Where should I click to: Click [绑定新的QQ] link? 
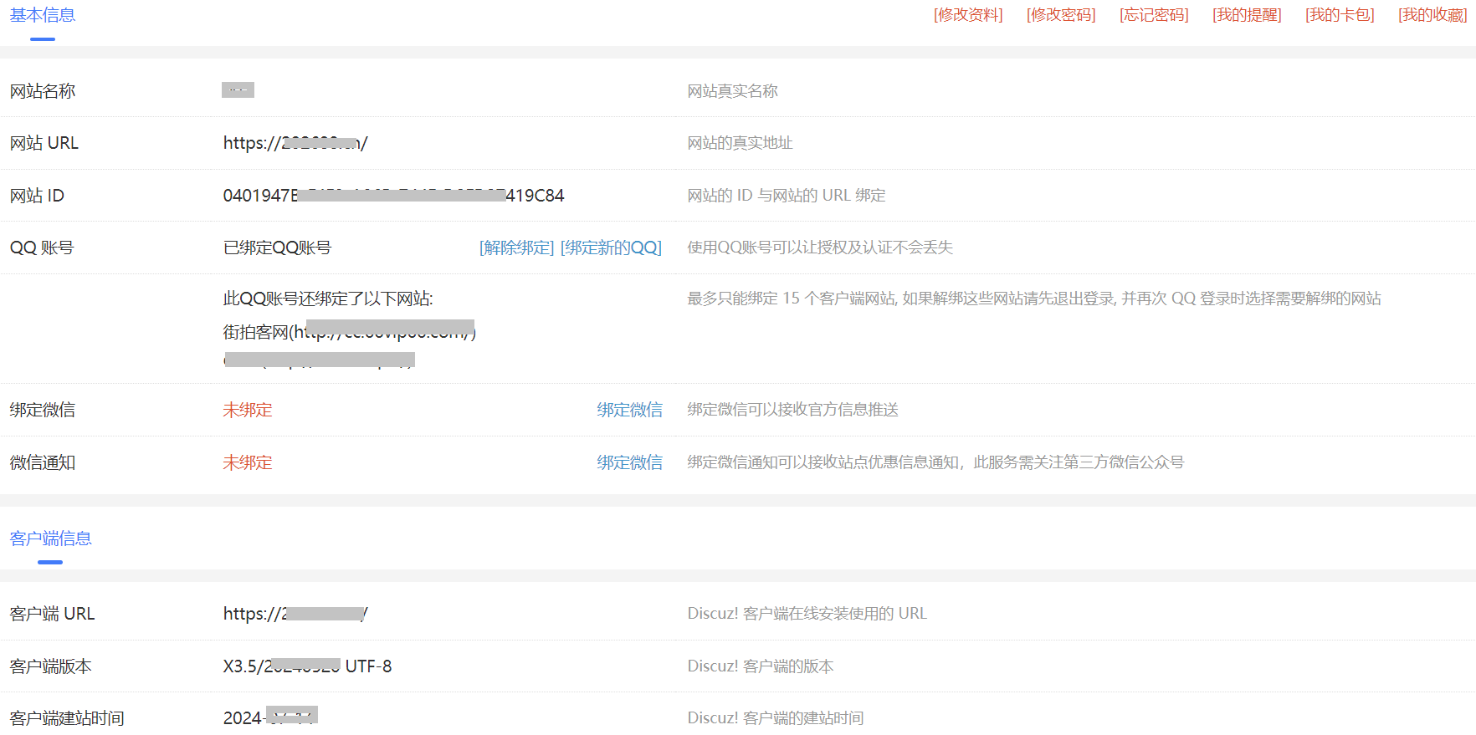(x=611, y=248)
